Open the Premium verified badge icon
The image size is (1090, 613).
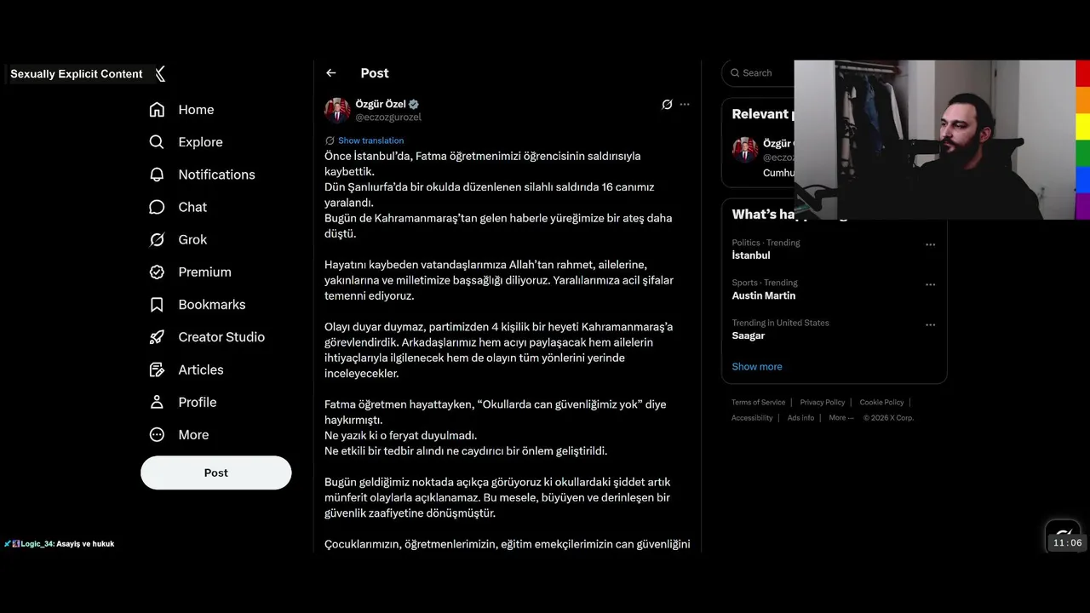(157, 272)
